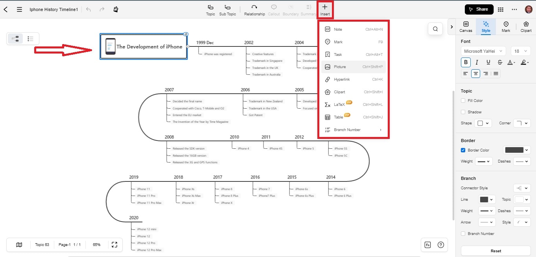Open the Branch Line color swatch
This screenshot has height=257, width=536.
487,200
